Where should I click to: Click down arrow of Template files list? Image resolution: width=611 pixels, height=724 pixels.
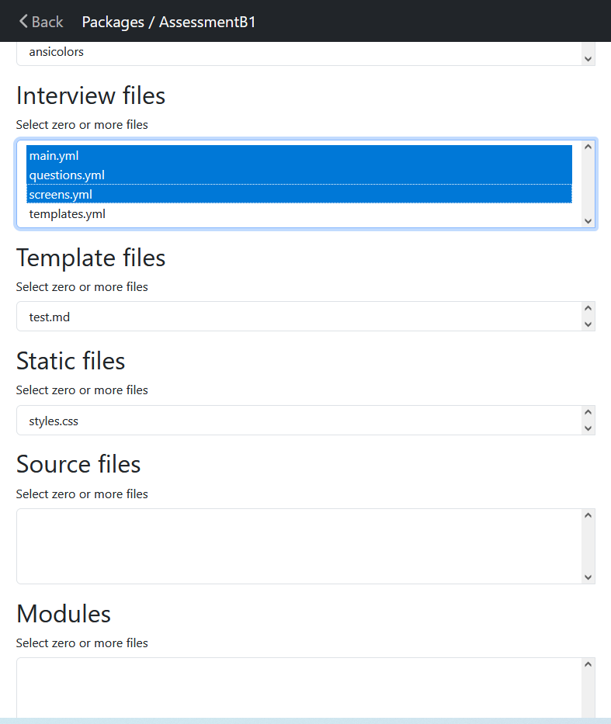(x=588, y=324)
